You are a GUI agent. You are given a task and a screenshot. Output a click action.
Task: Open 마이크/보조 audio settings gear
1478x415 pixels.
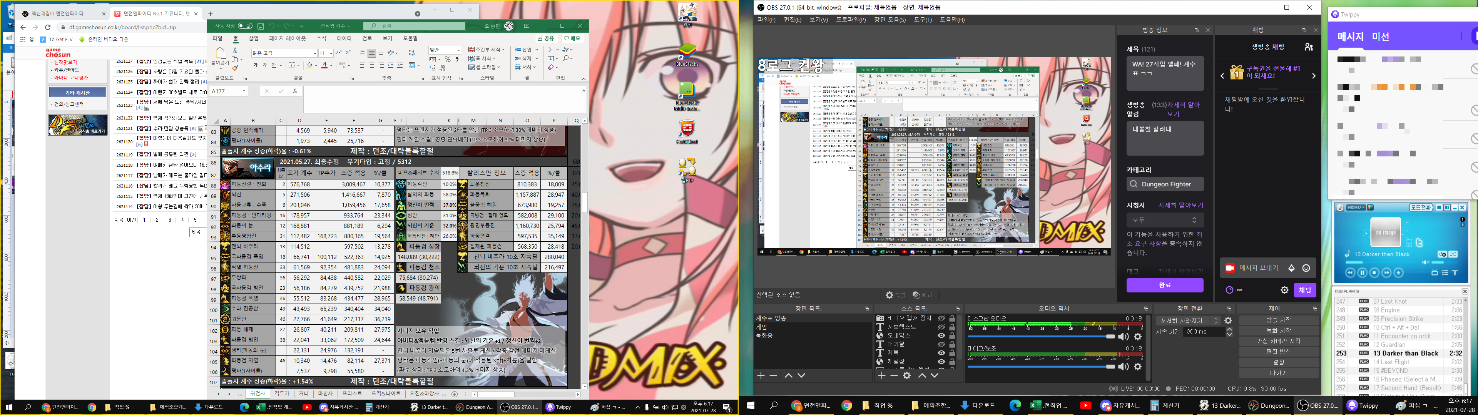(1138, 366)
